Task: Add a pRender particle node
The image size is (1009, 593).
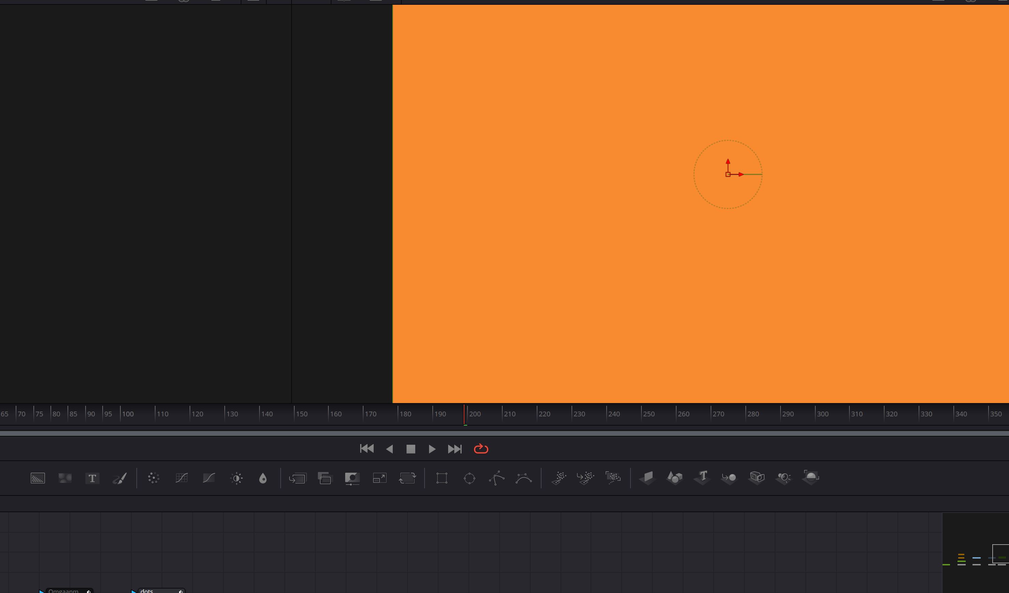Action: (613, 478)
